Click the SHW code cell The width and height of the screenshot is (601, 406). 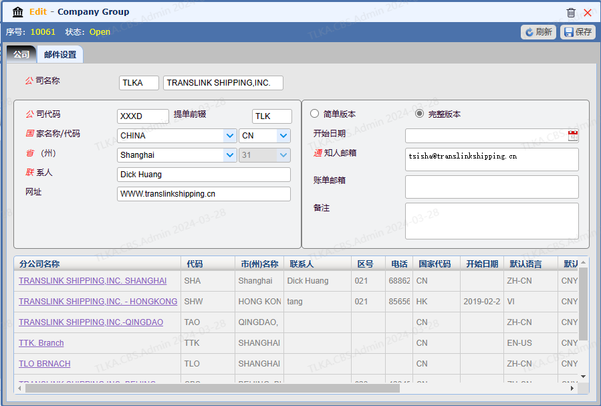click(x=208, y=302)
